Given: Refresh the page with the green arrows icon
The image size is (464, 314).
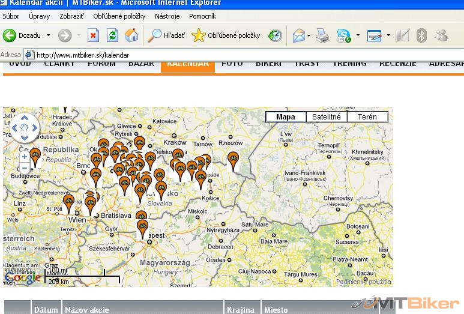Looking at the screenshot, I should coord(112,35).
